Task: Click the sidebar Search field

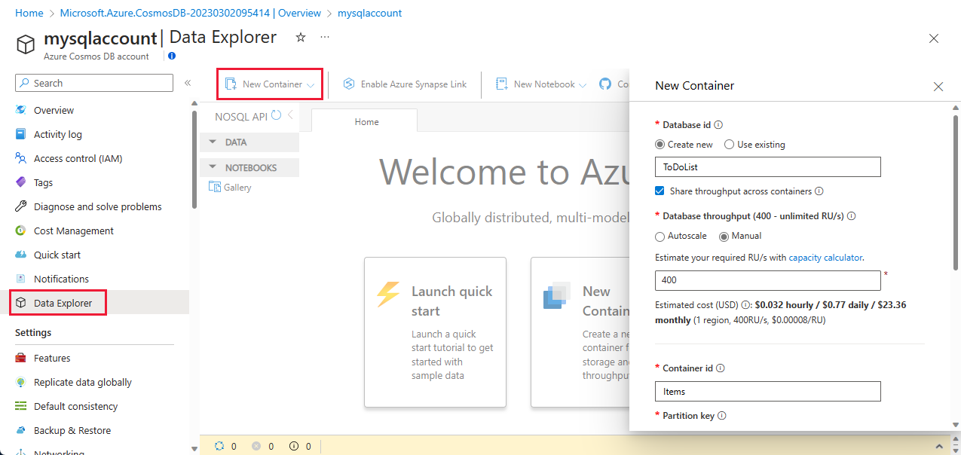Action: 94,83
